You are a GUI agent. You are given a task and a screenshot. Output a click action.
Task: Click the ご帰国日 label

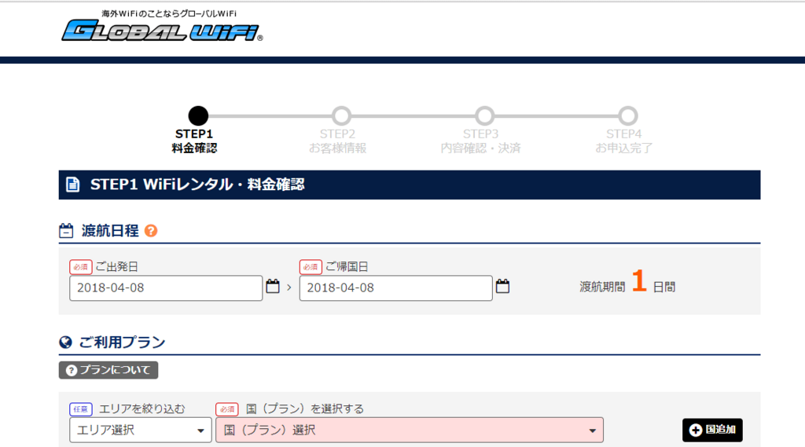[347, 267]
